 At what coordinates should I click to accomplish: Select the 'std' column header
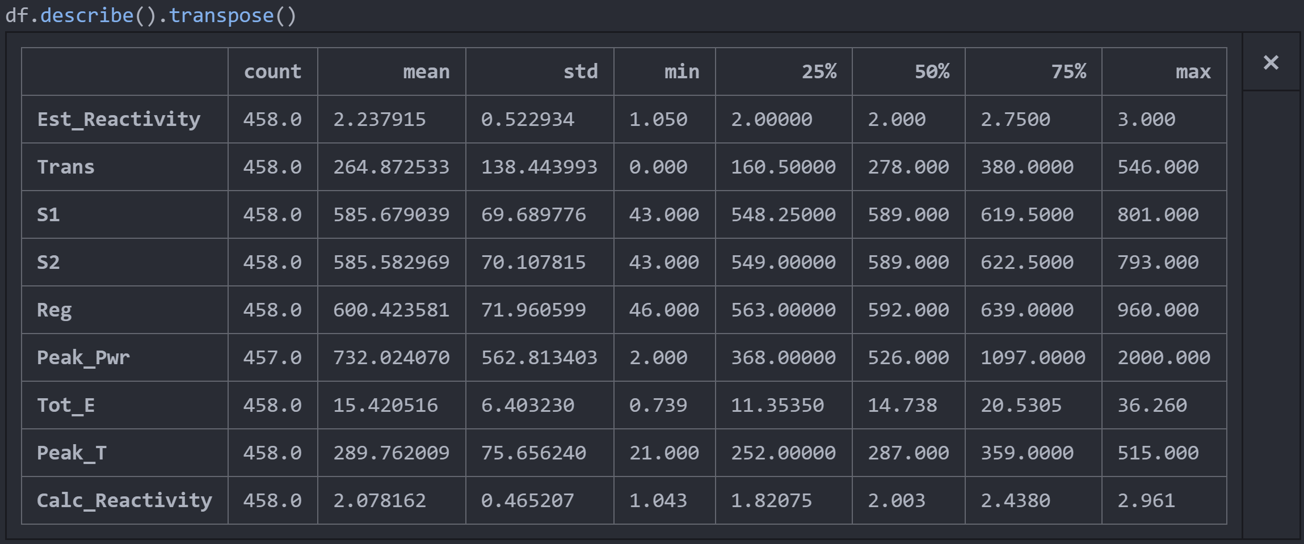581,71
